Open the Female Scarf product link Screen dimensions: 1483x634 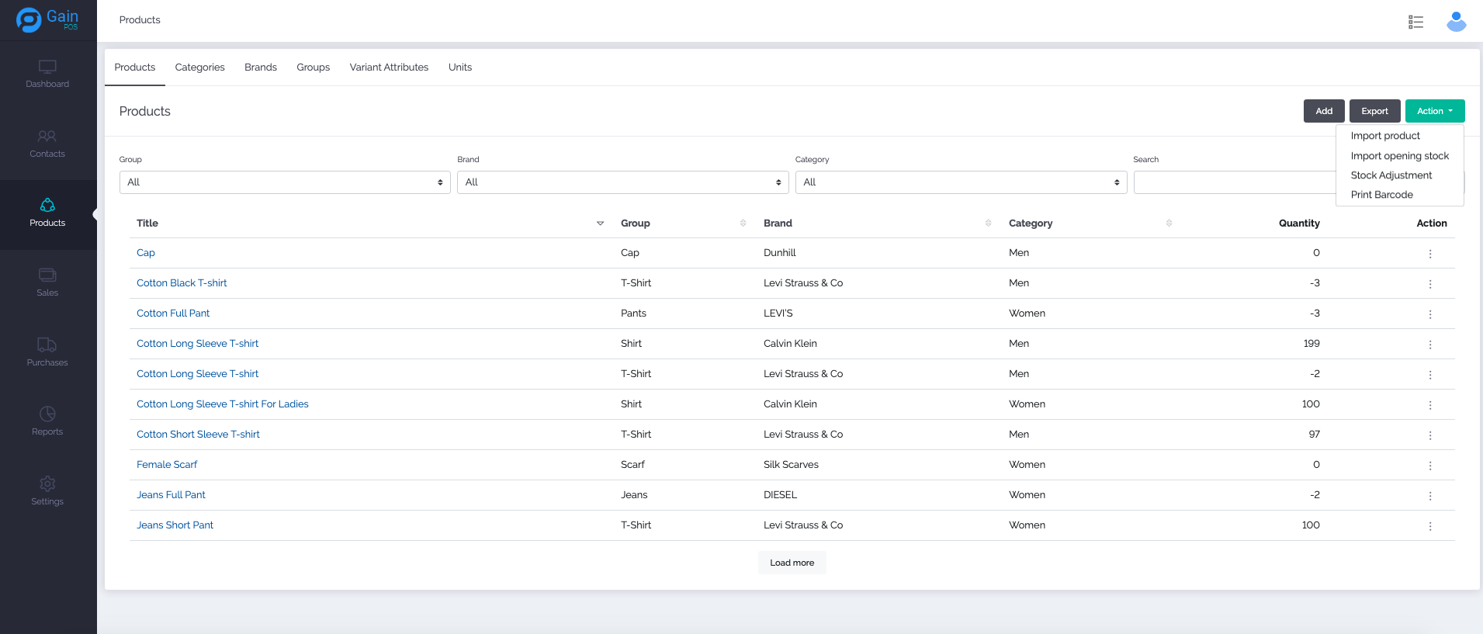coord(167,465)
